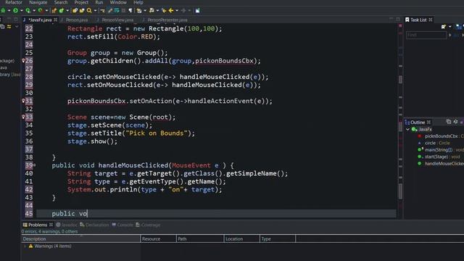464x261 pixels.
Task: Click the error marker on line 33
Action: pos(23,117)
